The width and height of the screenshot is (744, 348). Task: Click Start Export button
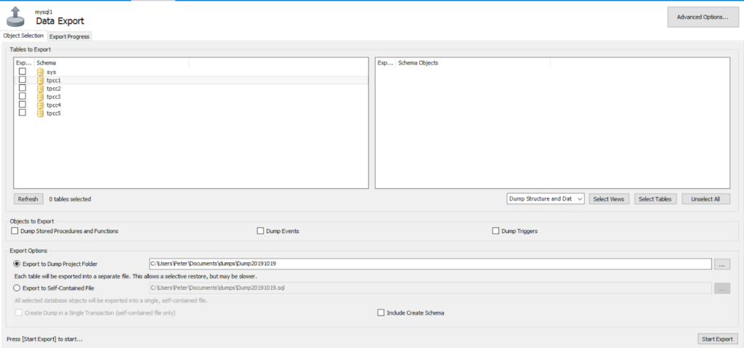click(x=717, y=339)
